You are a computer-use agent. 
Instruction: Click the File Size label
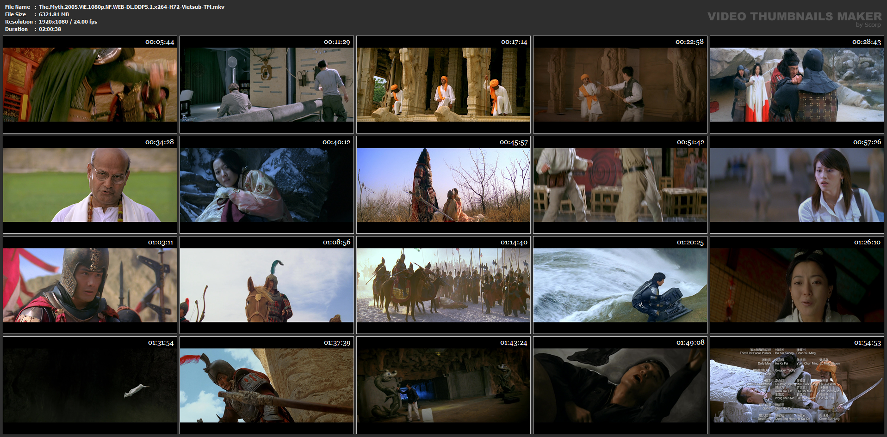click(x=16, y=14)
